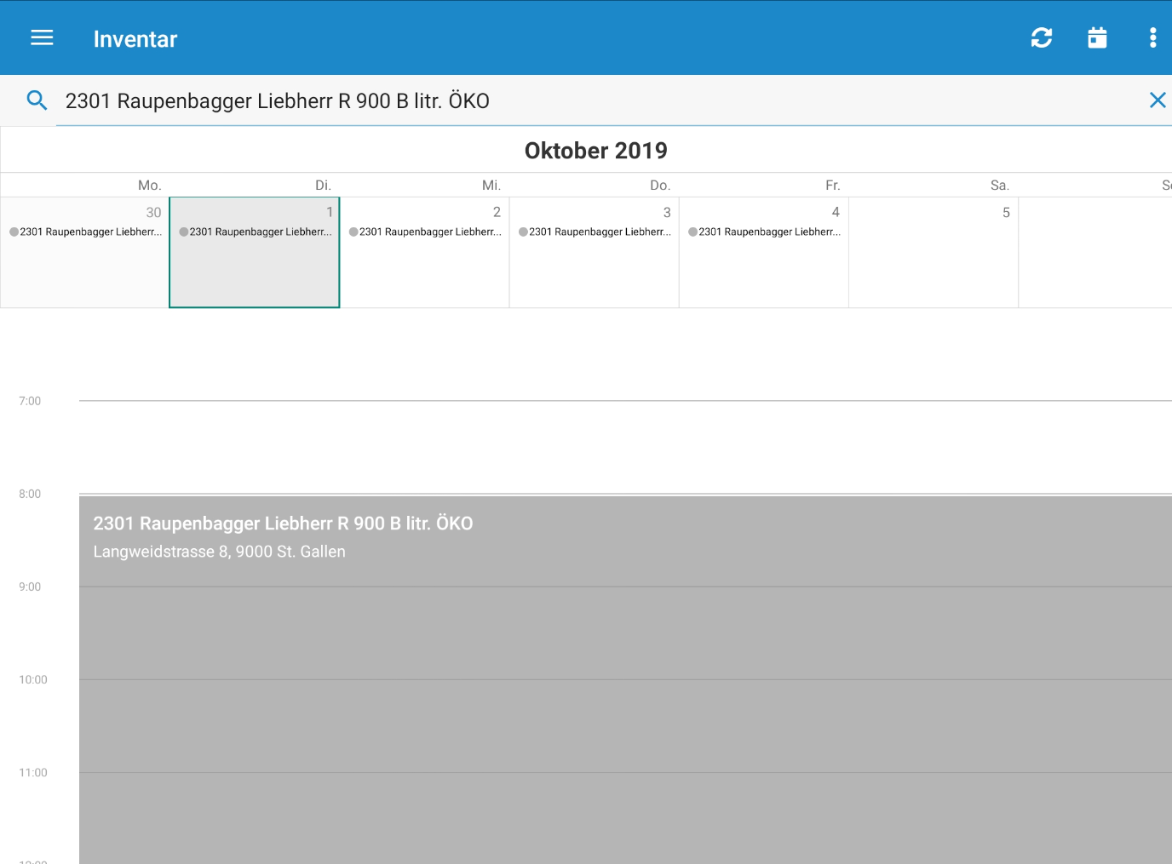
Task: Open the calendar today icon
Action: [x=1097, y=38]
